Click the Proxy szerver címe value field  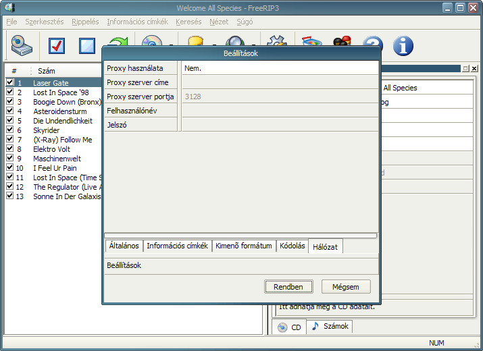(x=280, y=82)
